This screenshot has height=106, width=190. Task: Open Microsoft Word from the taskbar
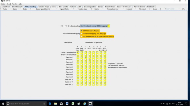click(67, 104)
